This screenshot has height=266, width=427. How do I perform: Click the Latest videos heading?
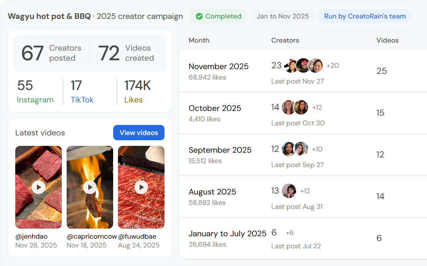click(x=40, y=133)
